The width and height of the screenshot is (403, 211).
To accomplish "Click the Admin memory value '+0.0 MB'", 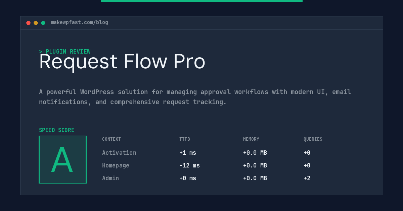I will (255, 178).
